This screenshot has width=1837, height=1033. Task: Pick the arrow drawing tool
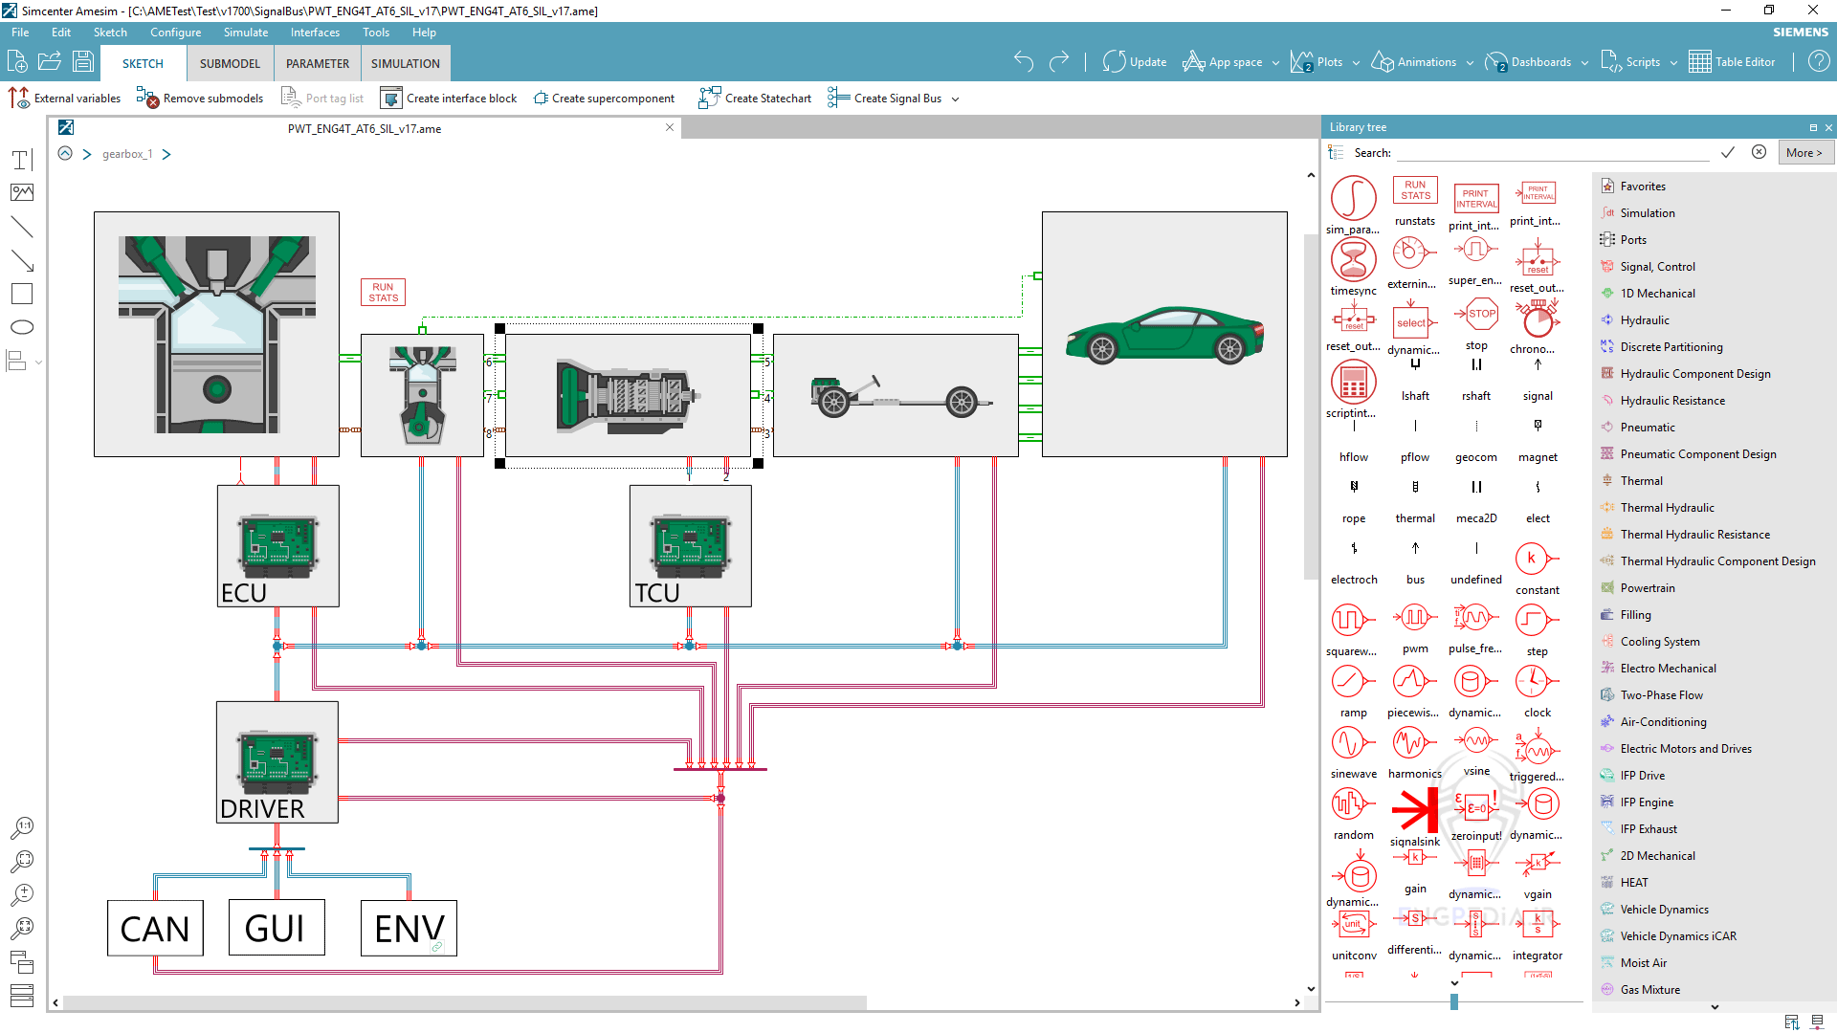pyautogui.click(x=22, y=260)
